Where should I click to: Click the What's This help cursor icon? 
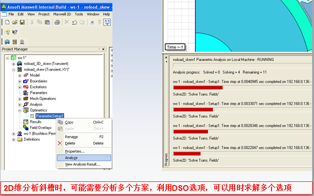(x=15, y=32)
